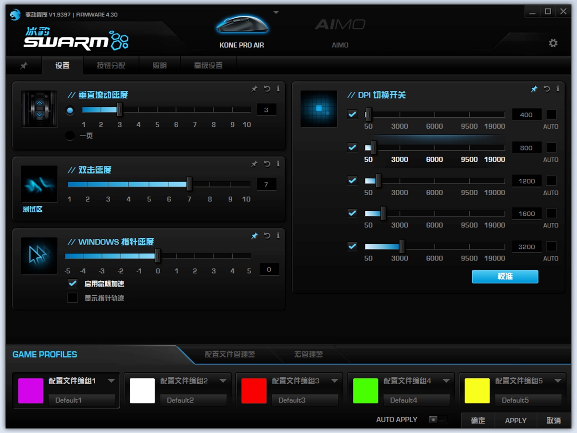This screenshot has height=433, width=577.
Task: Open the 配置文件管理器 tab
Action: pos(230,355)
